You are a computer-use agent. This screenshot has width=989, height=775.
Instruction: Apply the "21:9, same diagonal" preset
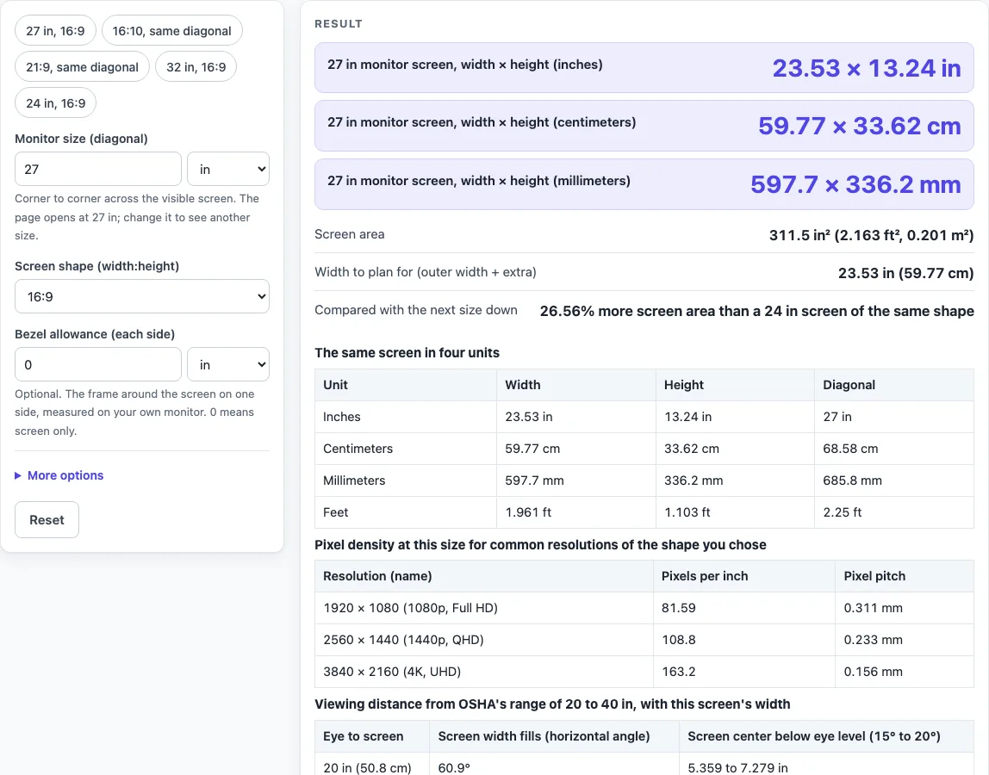(82, 67)
